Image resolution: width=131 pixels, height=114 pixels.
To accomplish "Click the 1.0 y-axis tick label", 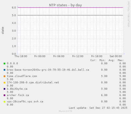I will click(14, 46).
